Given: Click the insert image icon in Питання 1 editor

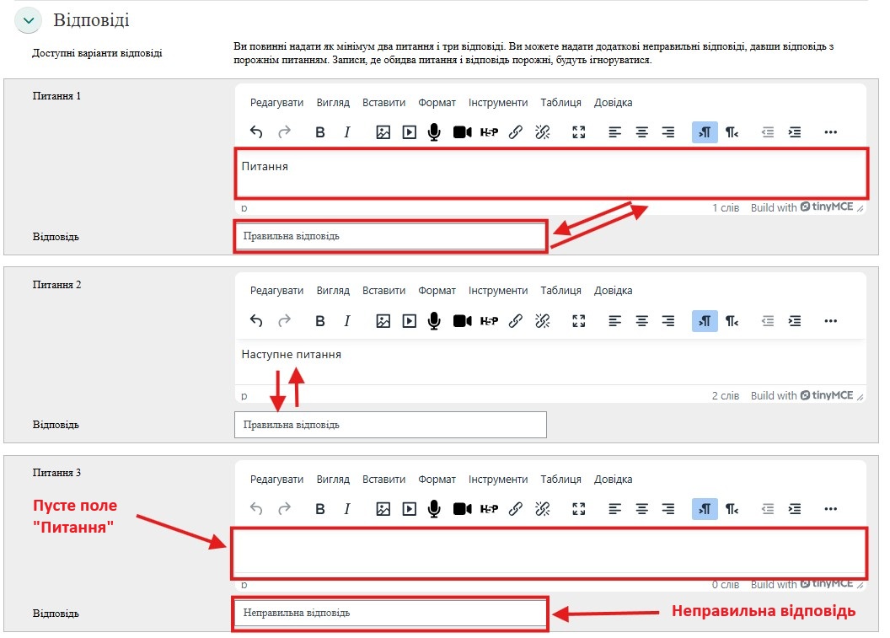Looking at the screenshot, I should [x=383, y=132].
